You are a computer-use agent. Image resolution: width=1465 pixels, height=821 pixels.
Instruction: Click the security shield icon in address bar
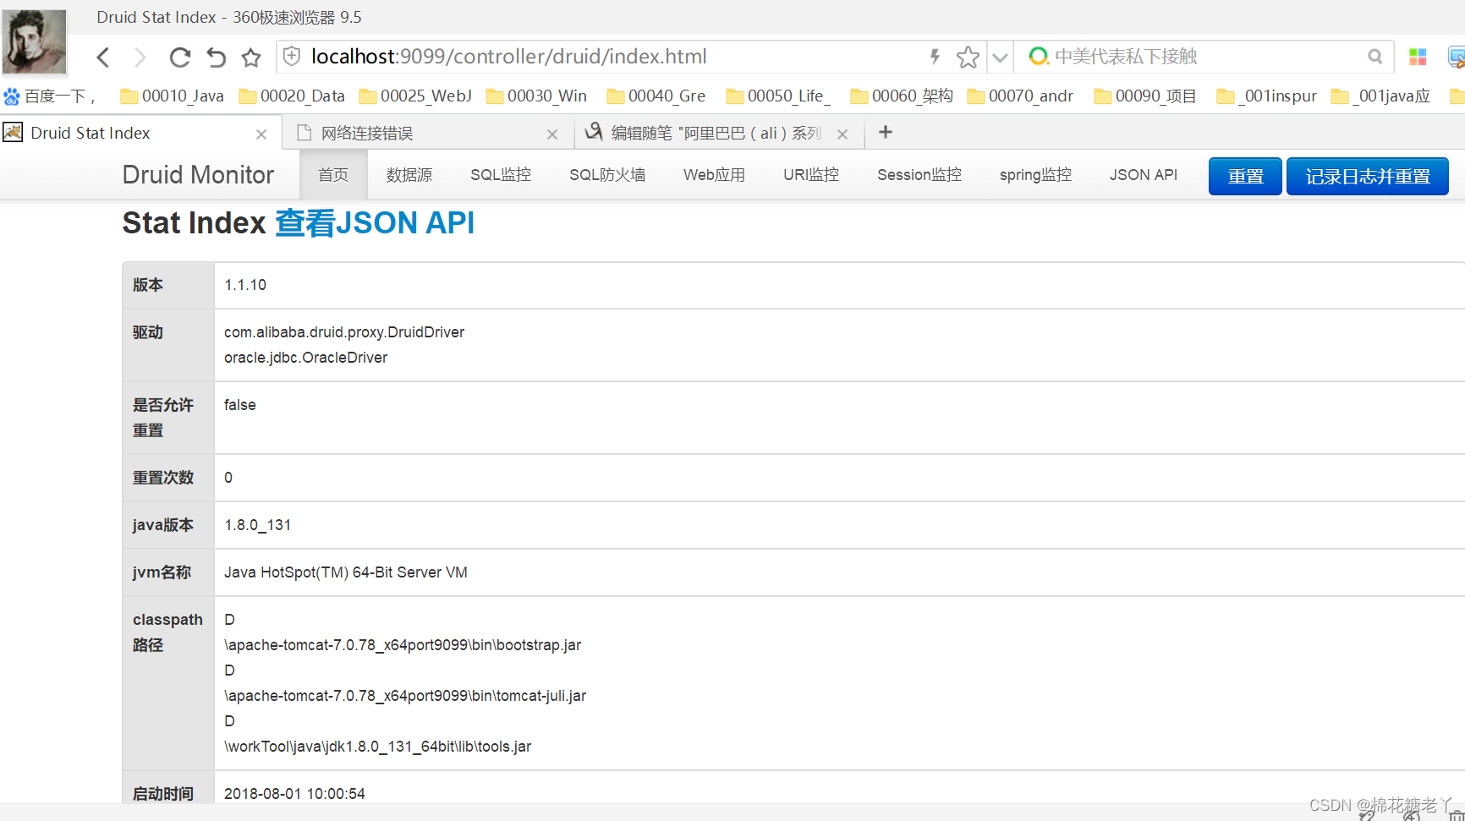point(292,56)
